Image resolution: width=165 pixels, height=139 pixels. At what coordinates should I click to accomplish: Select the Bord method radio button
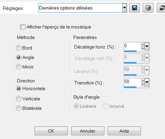coord(19,48)
